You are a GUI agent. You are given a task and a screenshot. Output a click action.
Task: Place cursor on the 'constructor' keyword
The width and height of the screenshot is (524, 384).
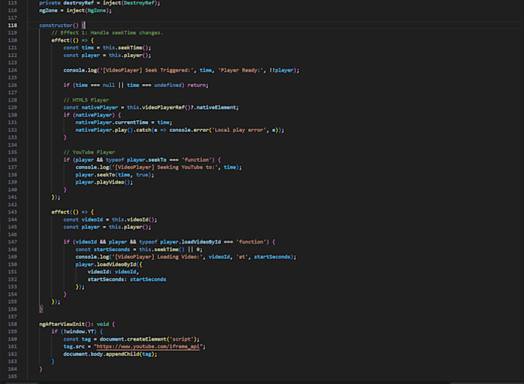coord(55,25)
